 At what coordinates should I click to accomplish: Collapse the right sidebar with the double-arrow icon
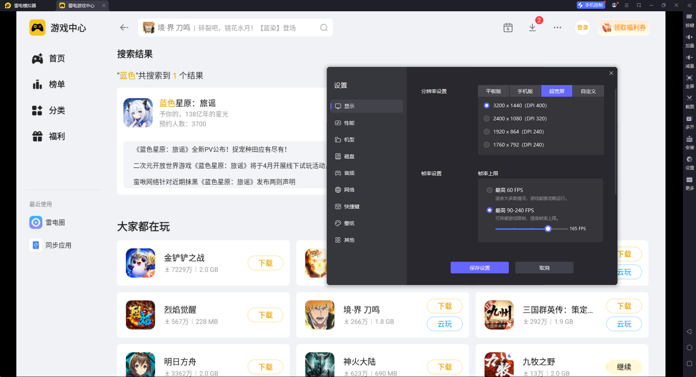coord(689,5)
